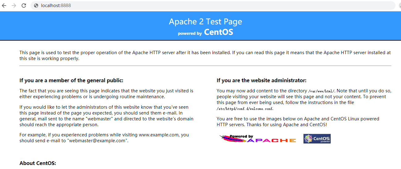The height and width of the screenshot is (169, 401).
Task: Click 'This page is used to test' intro sentence
Action: (205, 55)
